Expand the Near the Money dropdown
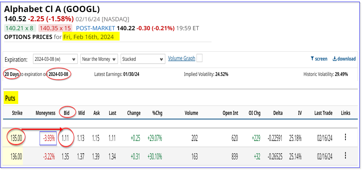 click(99, 59)
